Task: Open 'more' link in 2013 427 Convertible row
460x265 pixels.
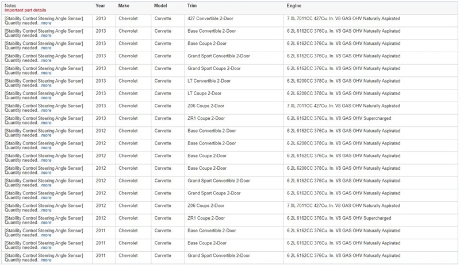Action: click(46, 23)
